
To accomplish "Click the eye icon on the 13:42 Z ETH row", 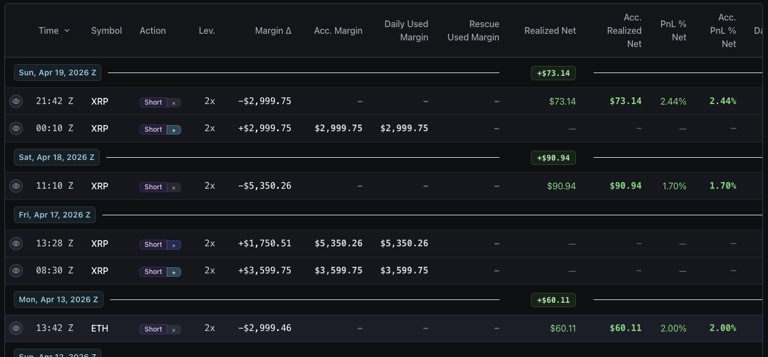I will coord(16,328).
